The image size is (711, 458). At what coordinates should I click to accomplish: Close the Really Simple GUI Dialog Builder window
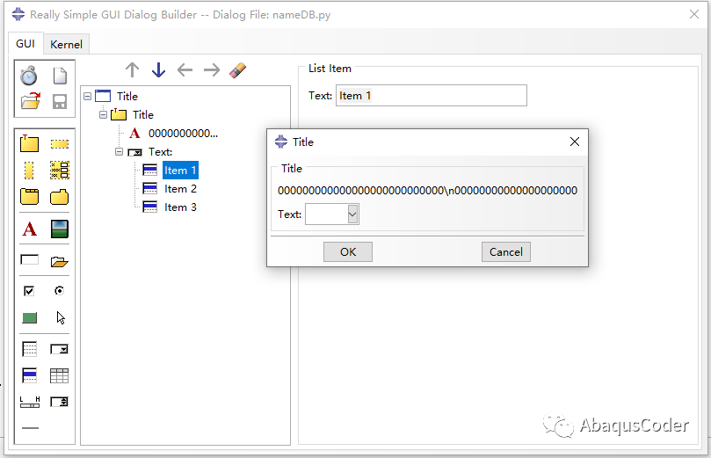[693, 15]
